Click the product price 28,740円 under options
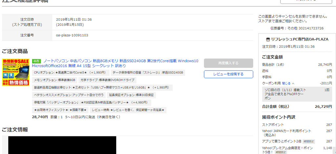The height and width of the screenshot is (154, 336). tap(40, 117)
